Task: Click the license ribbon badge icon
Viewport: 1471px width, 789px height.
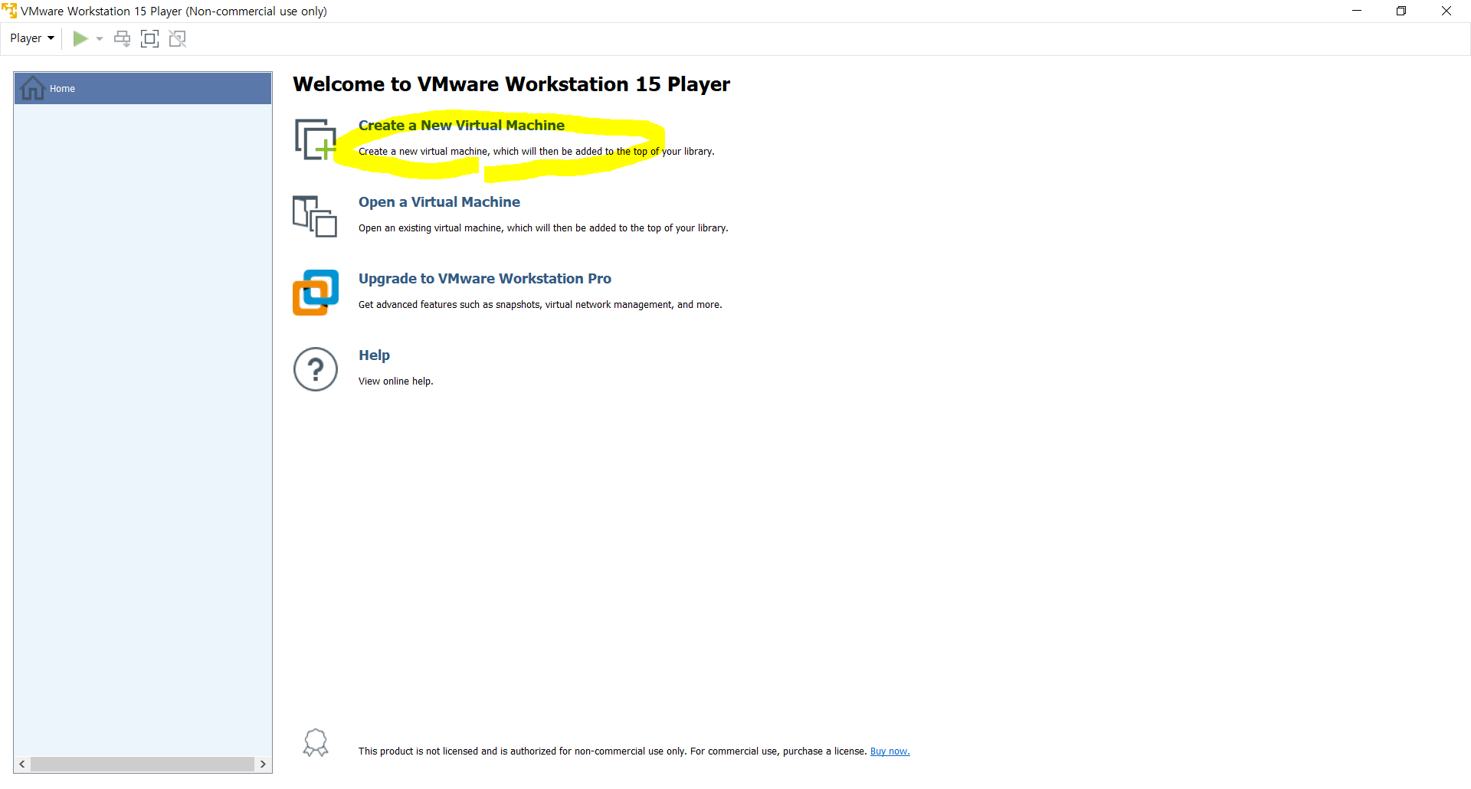Action: point(316,743)
